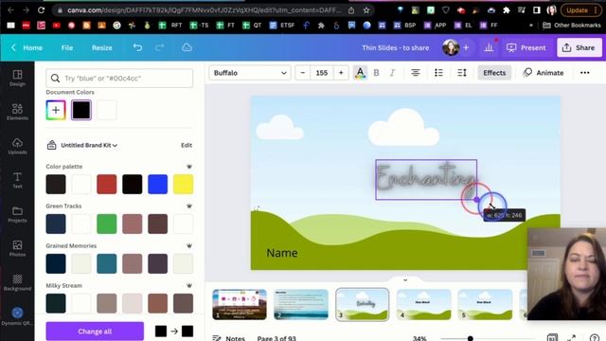Image resolution: width=606 pixels, height=341 pixels.
Task: Edit the font size value 155
Action: (322, 73)
